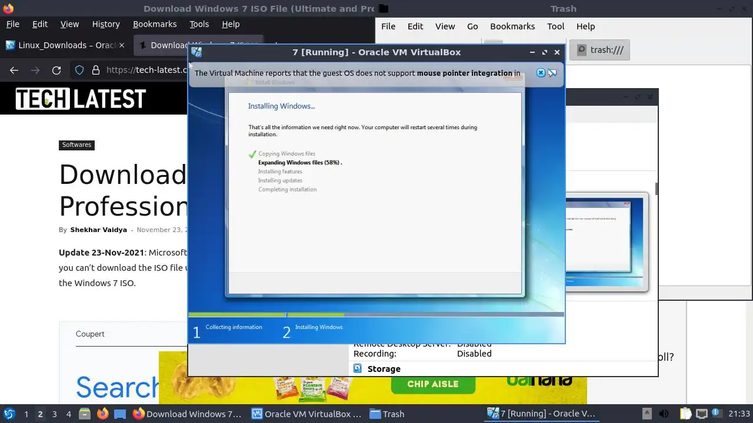This screenshot has height=423, width=753.
Task: Click the VM preview thumbnail in VirtualBox Manager
Action: point(606,241)
